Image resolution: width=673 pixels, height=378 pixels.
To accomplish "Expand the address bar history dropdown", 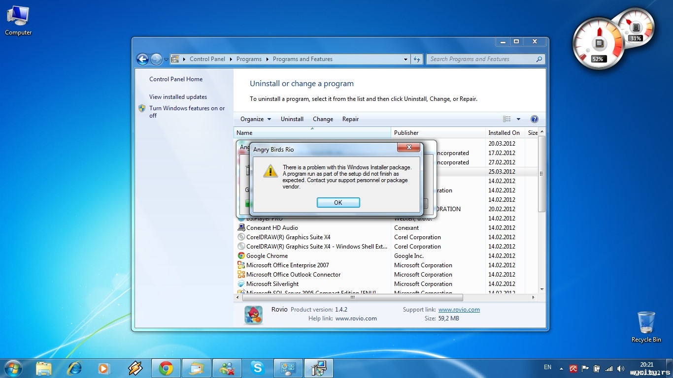I will [x=405, y=59].
